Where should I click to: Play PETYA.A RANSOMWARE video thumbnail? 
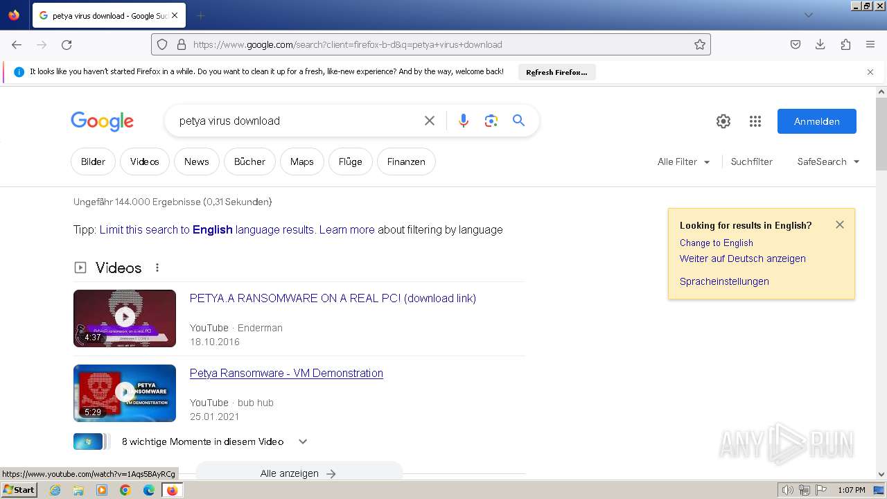[x=125, y=318]
